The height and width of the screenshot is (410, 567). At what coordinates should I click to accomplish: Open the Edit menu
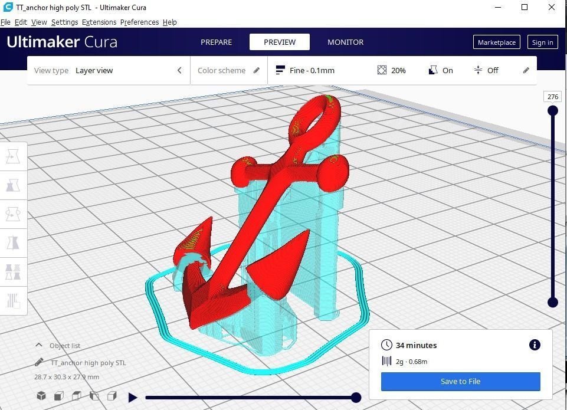coord(21,22)
